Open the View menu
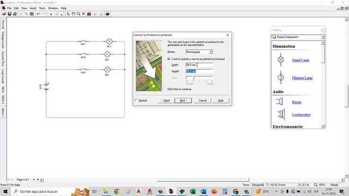The width and height of the screenshot is (349, 196). pyautogui.click(x=24, y=8)
